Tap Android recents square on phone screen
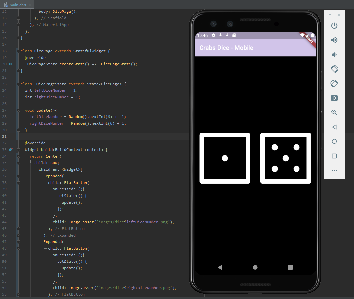 coord(290,267)
